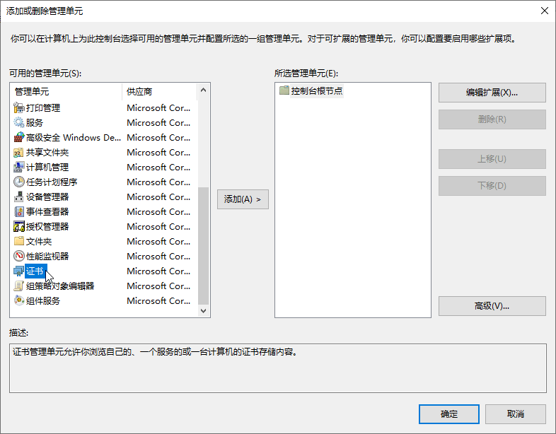Click the 任务计划程序 clock icon
The width and height of the screenshot is (556, 434).
pos(19,182)
